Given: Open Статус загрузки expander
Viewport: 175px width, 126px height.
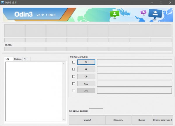Looking at the screenshot, I should coord(163,120).
